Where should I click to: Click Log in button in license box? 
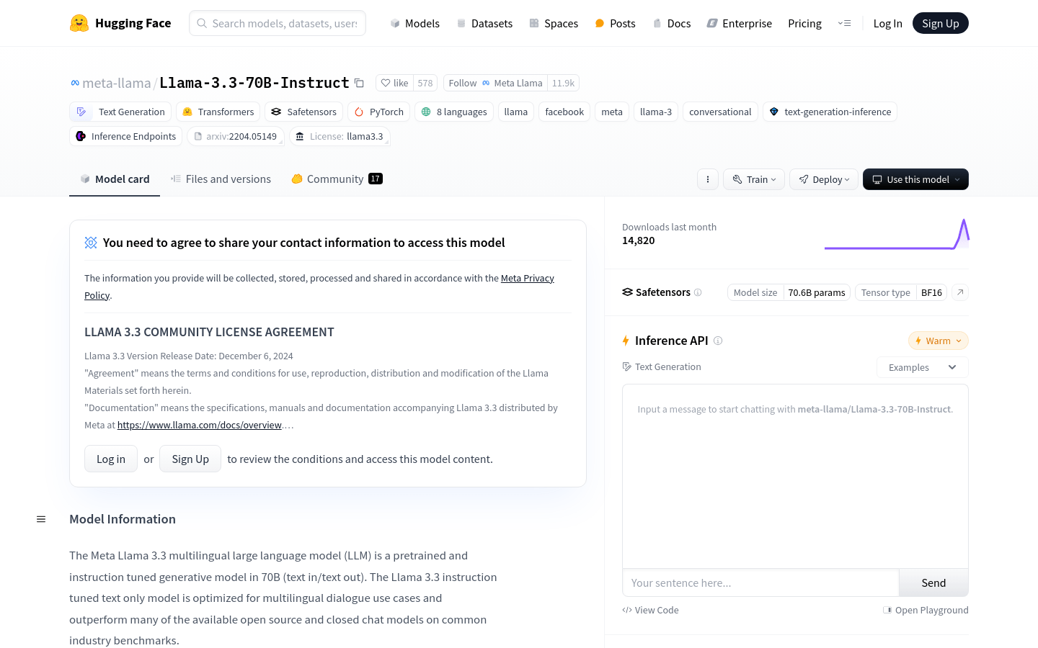coord(111,459)
